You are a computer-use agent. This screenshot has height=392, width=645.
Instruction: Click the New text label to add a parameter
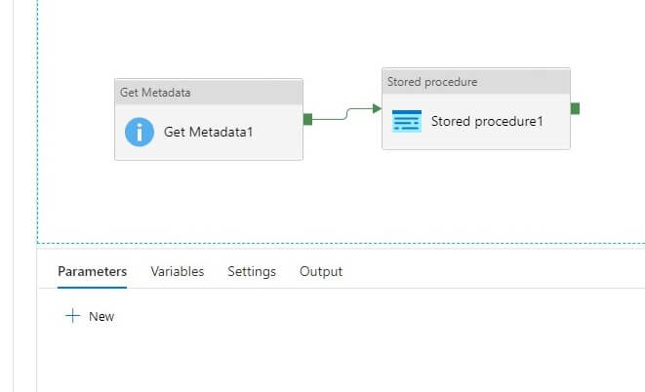(101, 316)
